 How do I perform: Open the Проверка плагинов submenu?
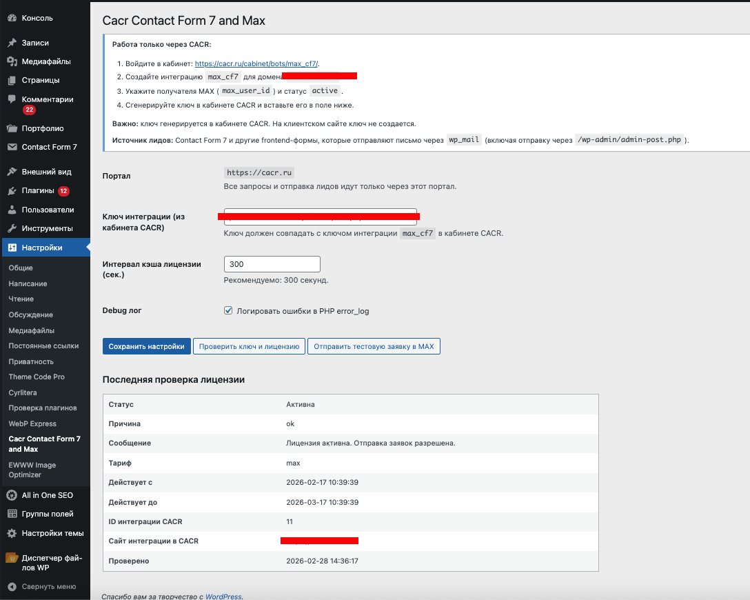[43, 408]
